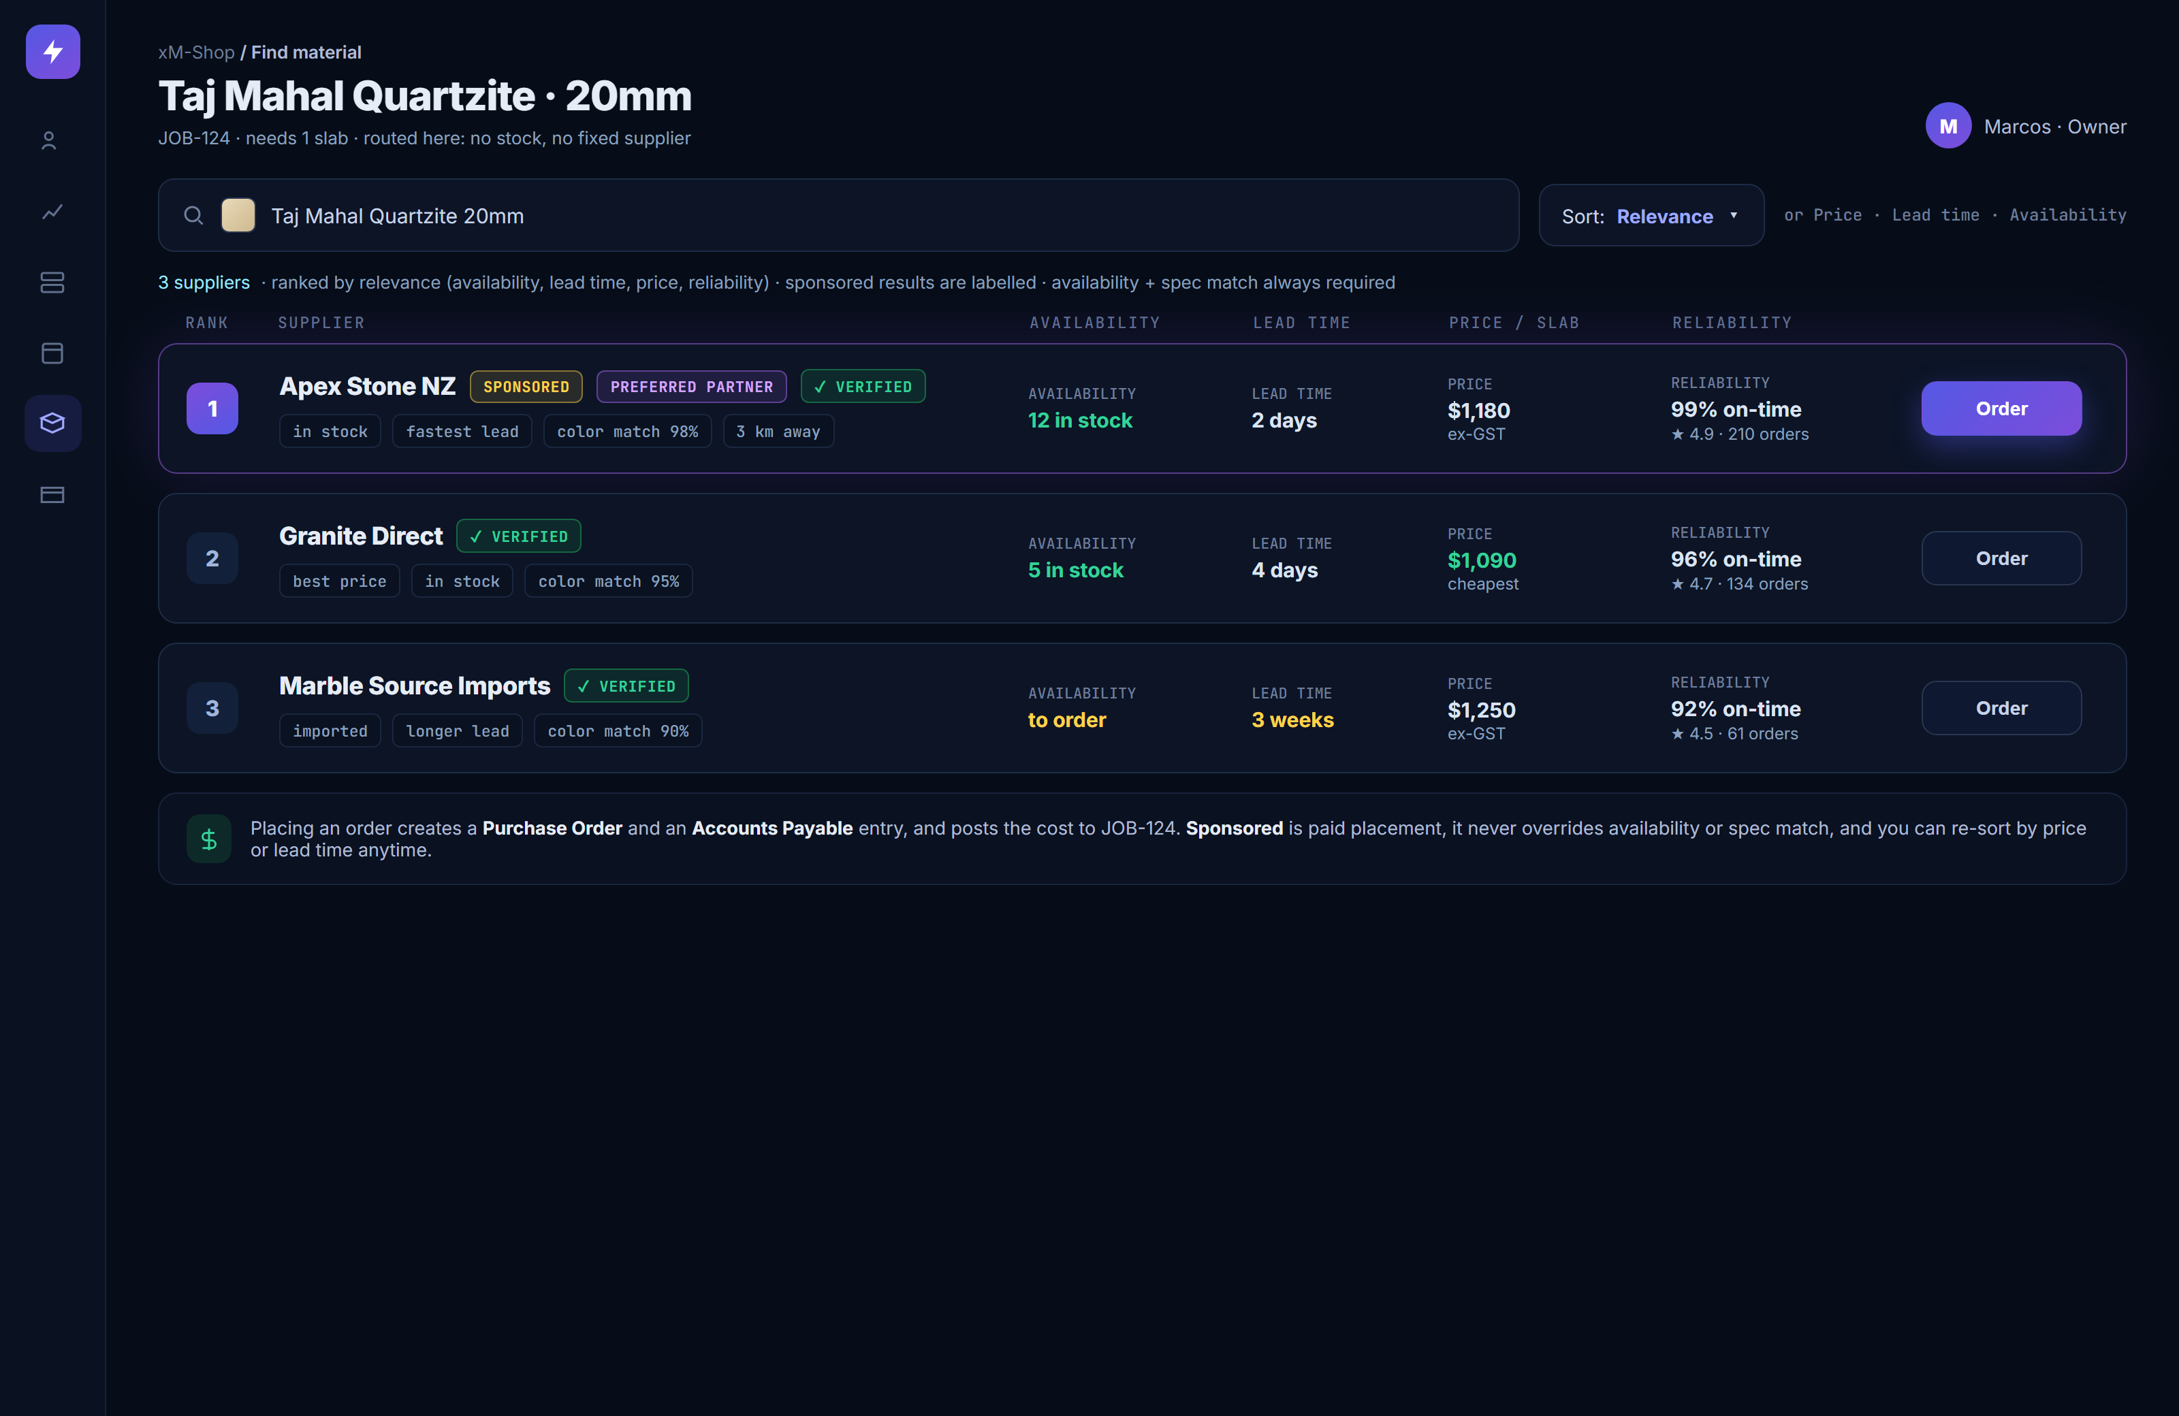The height and width of the screenshot is (1416, 2179).
Task: Select the Granite Direct supplier name
Action: pyautogui.click(x=361, y=536)
